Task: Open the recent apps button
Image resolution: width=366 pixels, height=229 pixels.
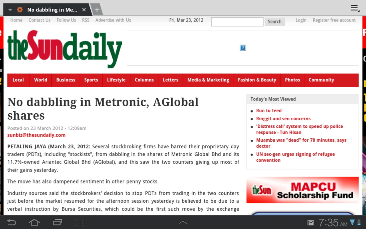Action: point(57,222)
